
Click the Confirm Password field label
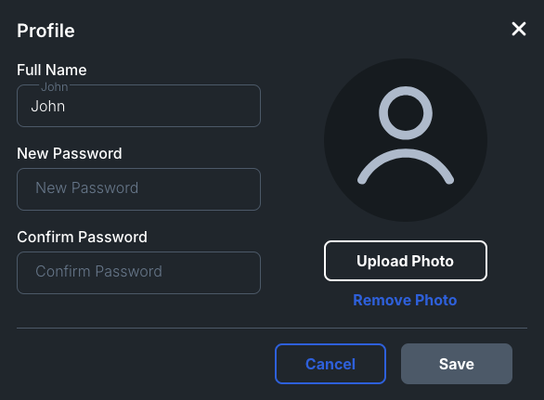[x=83, y=237]
